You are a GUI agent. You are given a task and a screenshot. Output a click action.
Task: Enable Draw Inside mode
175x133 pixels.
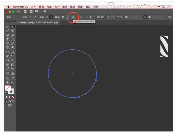click(x=13, y=101)
